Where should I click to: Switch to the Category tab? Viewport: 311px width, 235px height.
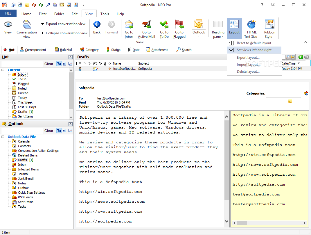pos(89,50)
